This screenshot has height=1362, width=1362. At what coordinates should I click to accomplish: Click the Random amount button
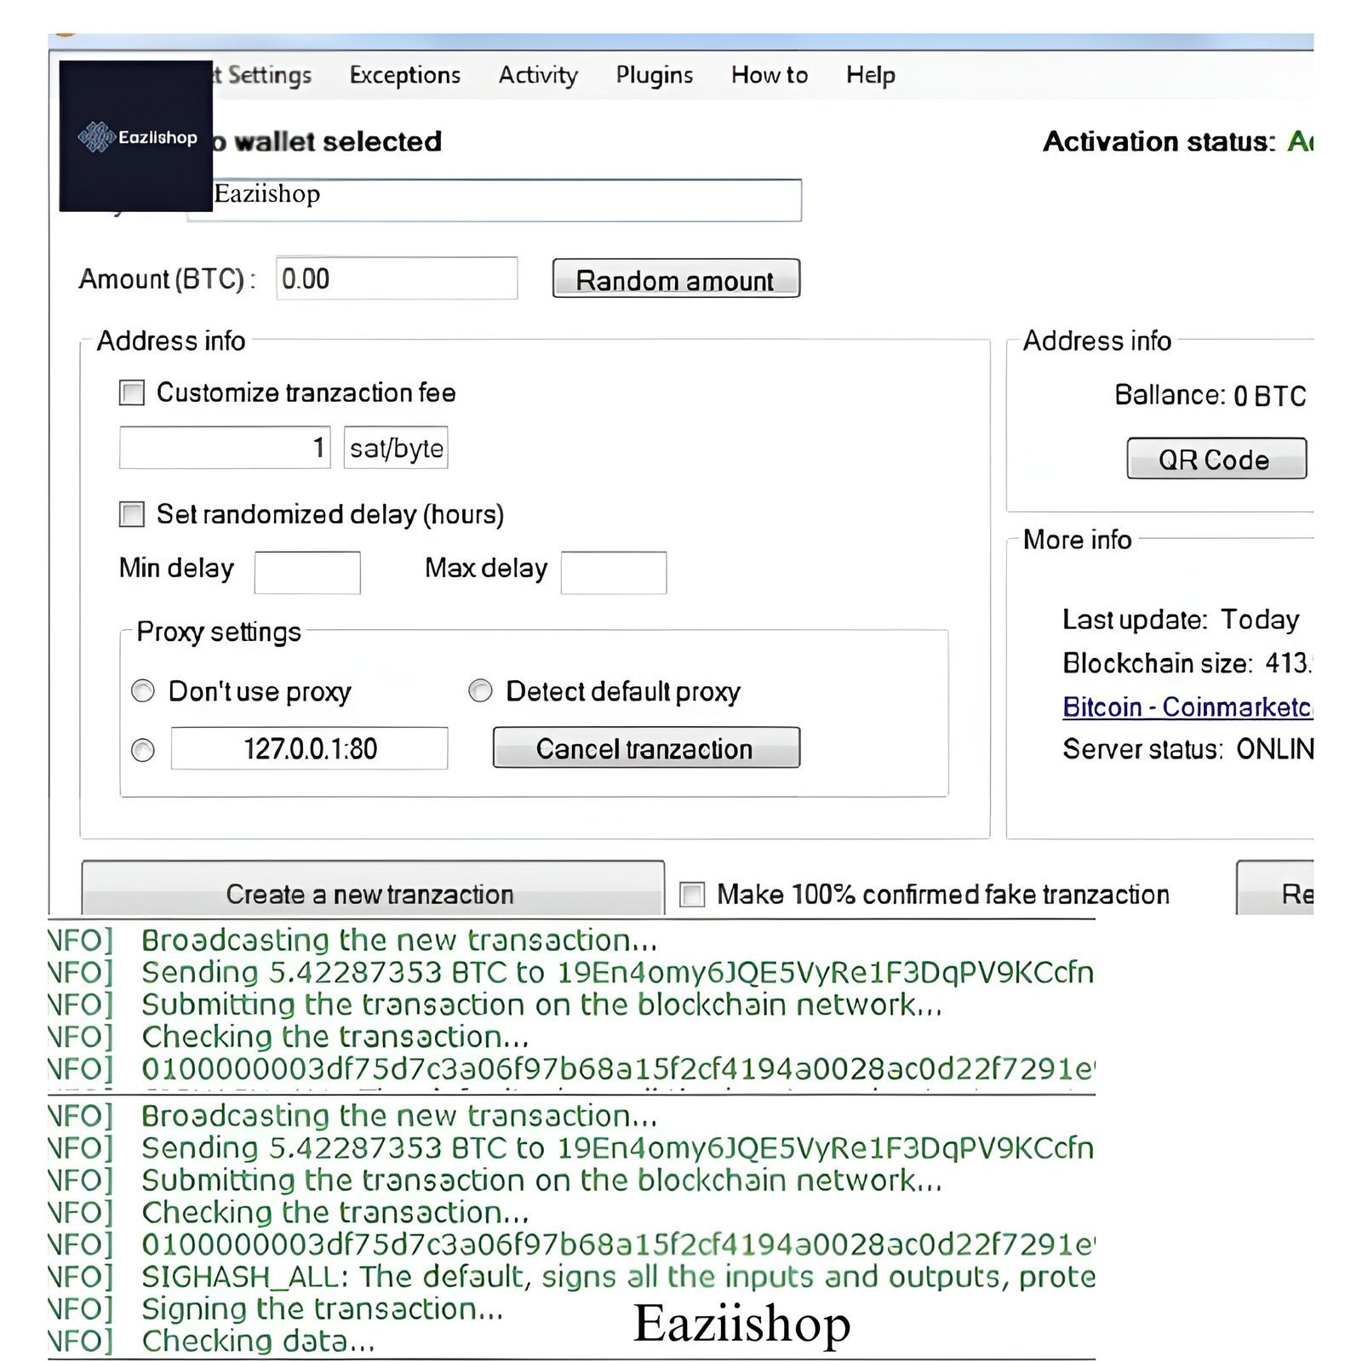[x=676, y=278]
